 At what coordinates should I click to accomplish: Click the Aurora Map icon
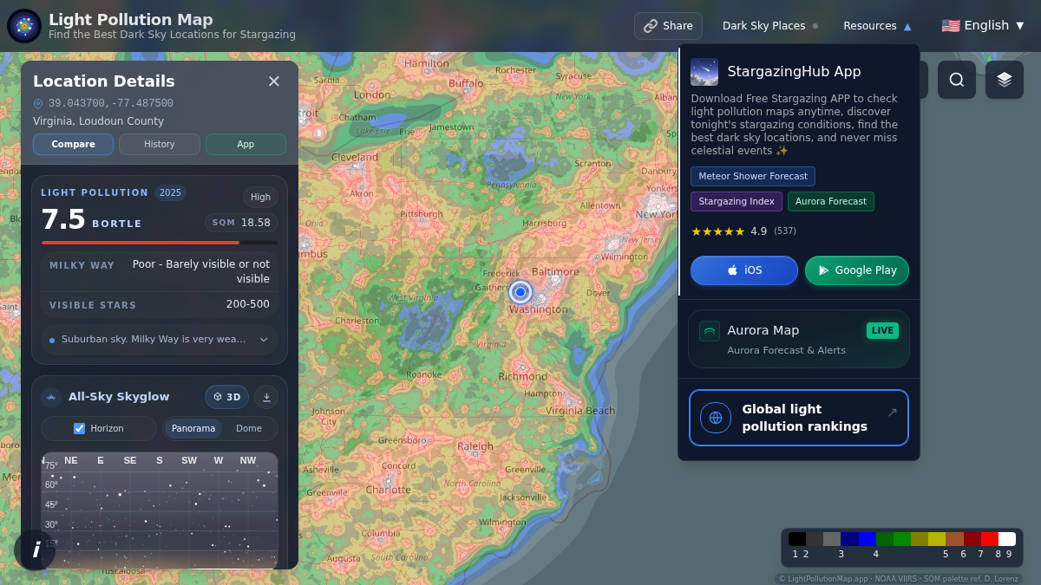pos(710,331)
